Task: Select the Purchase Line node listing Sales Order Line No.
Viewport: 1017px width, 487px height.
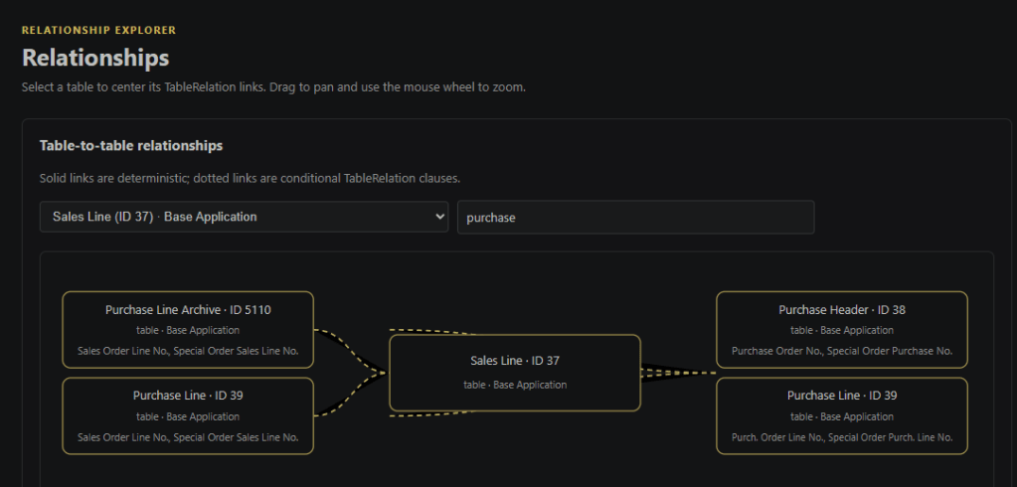Action: point(188,415)
